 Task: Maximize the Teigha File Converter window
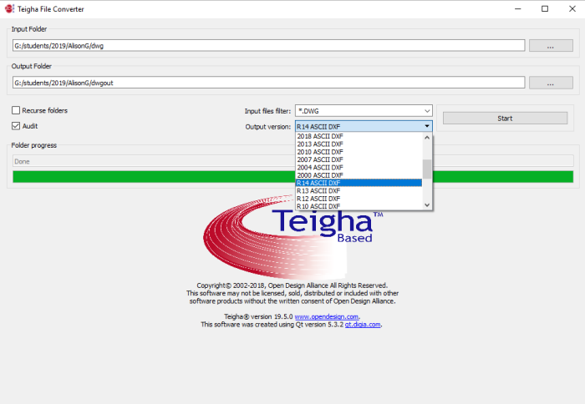pos(545,8)
